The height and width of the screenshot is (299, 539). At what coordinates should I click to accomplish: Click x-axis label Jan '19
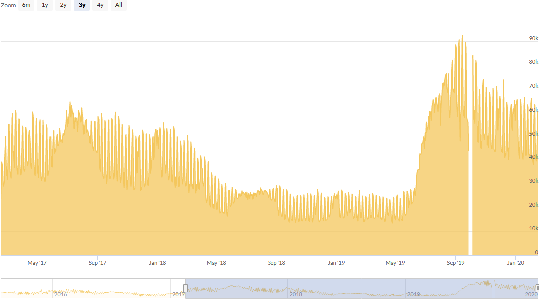pyautogui.click(x=336, y=263)
